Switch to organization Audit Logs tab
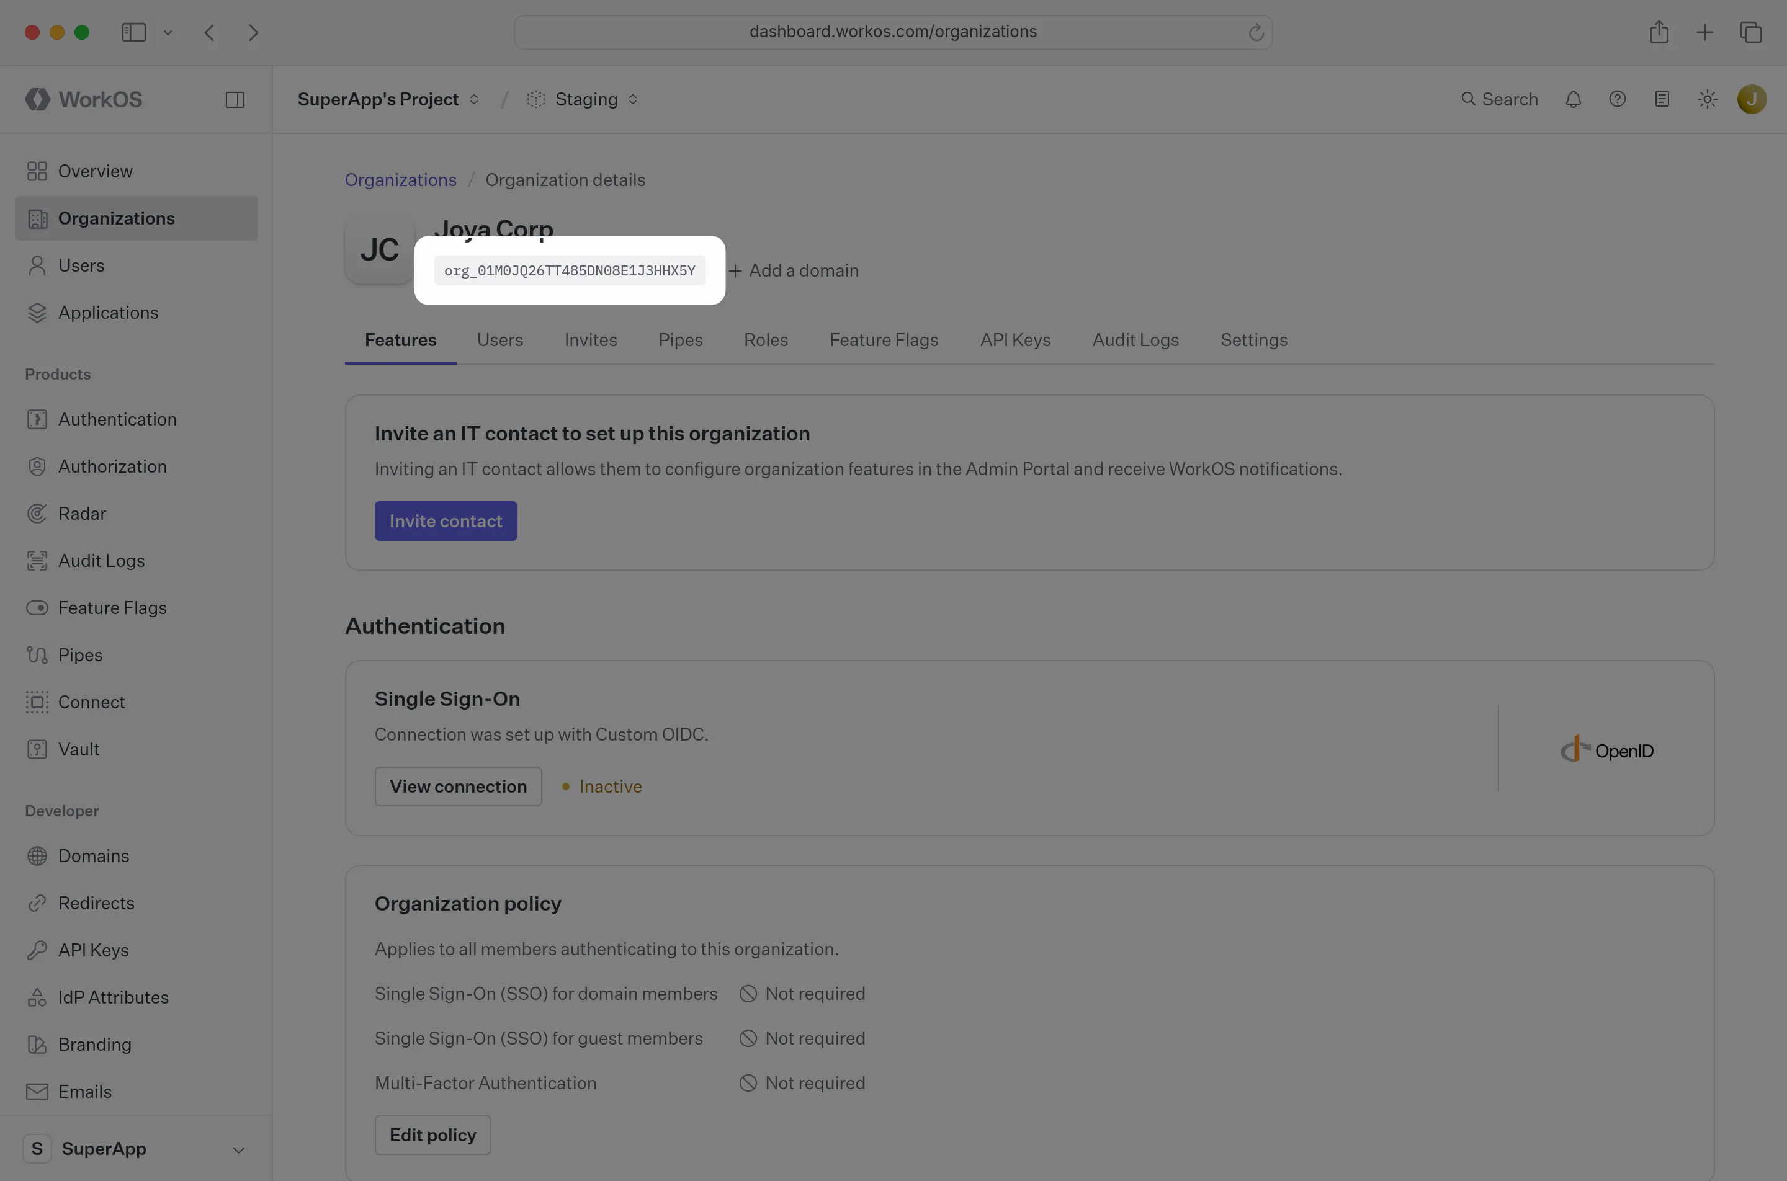1787x1181 pixels. pos(1135,340)
